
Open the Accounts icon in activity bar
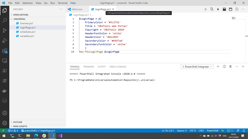tap(5, 113)
